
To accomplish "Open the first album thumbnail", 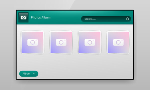I will coord(32,42).
